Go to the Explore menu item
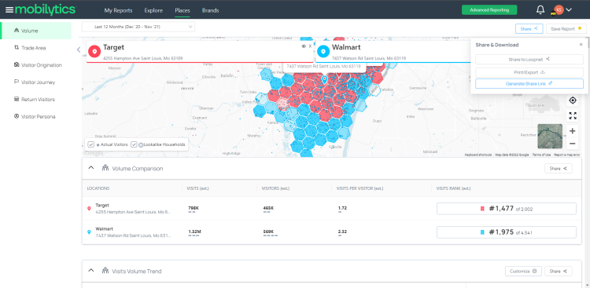This screenshot has height=288, width=590. 153,10
